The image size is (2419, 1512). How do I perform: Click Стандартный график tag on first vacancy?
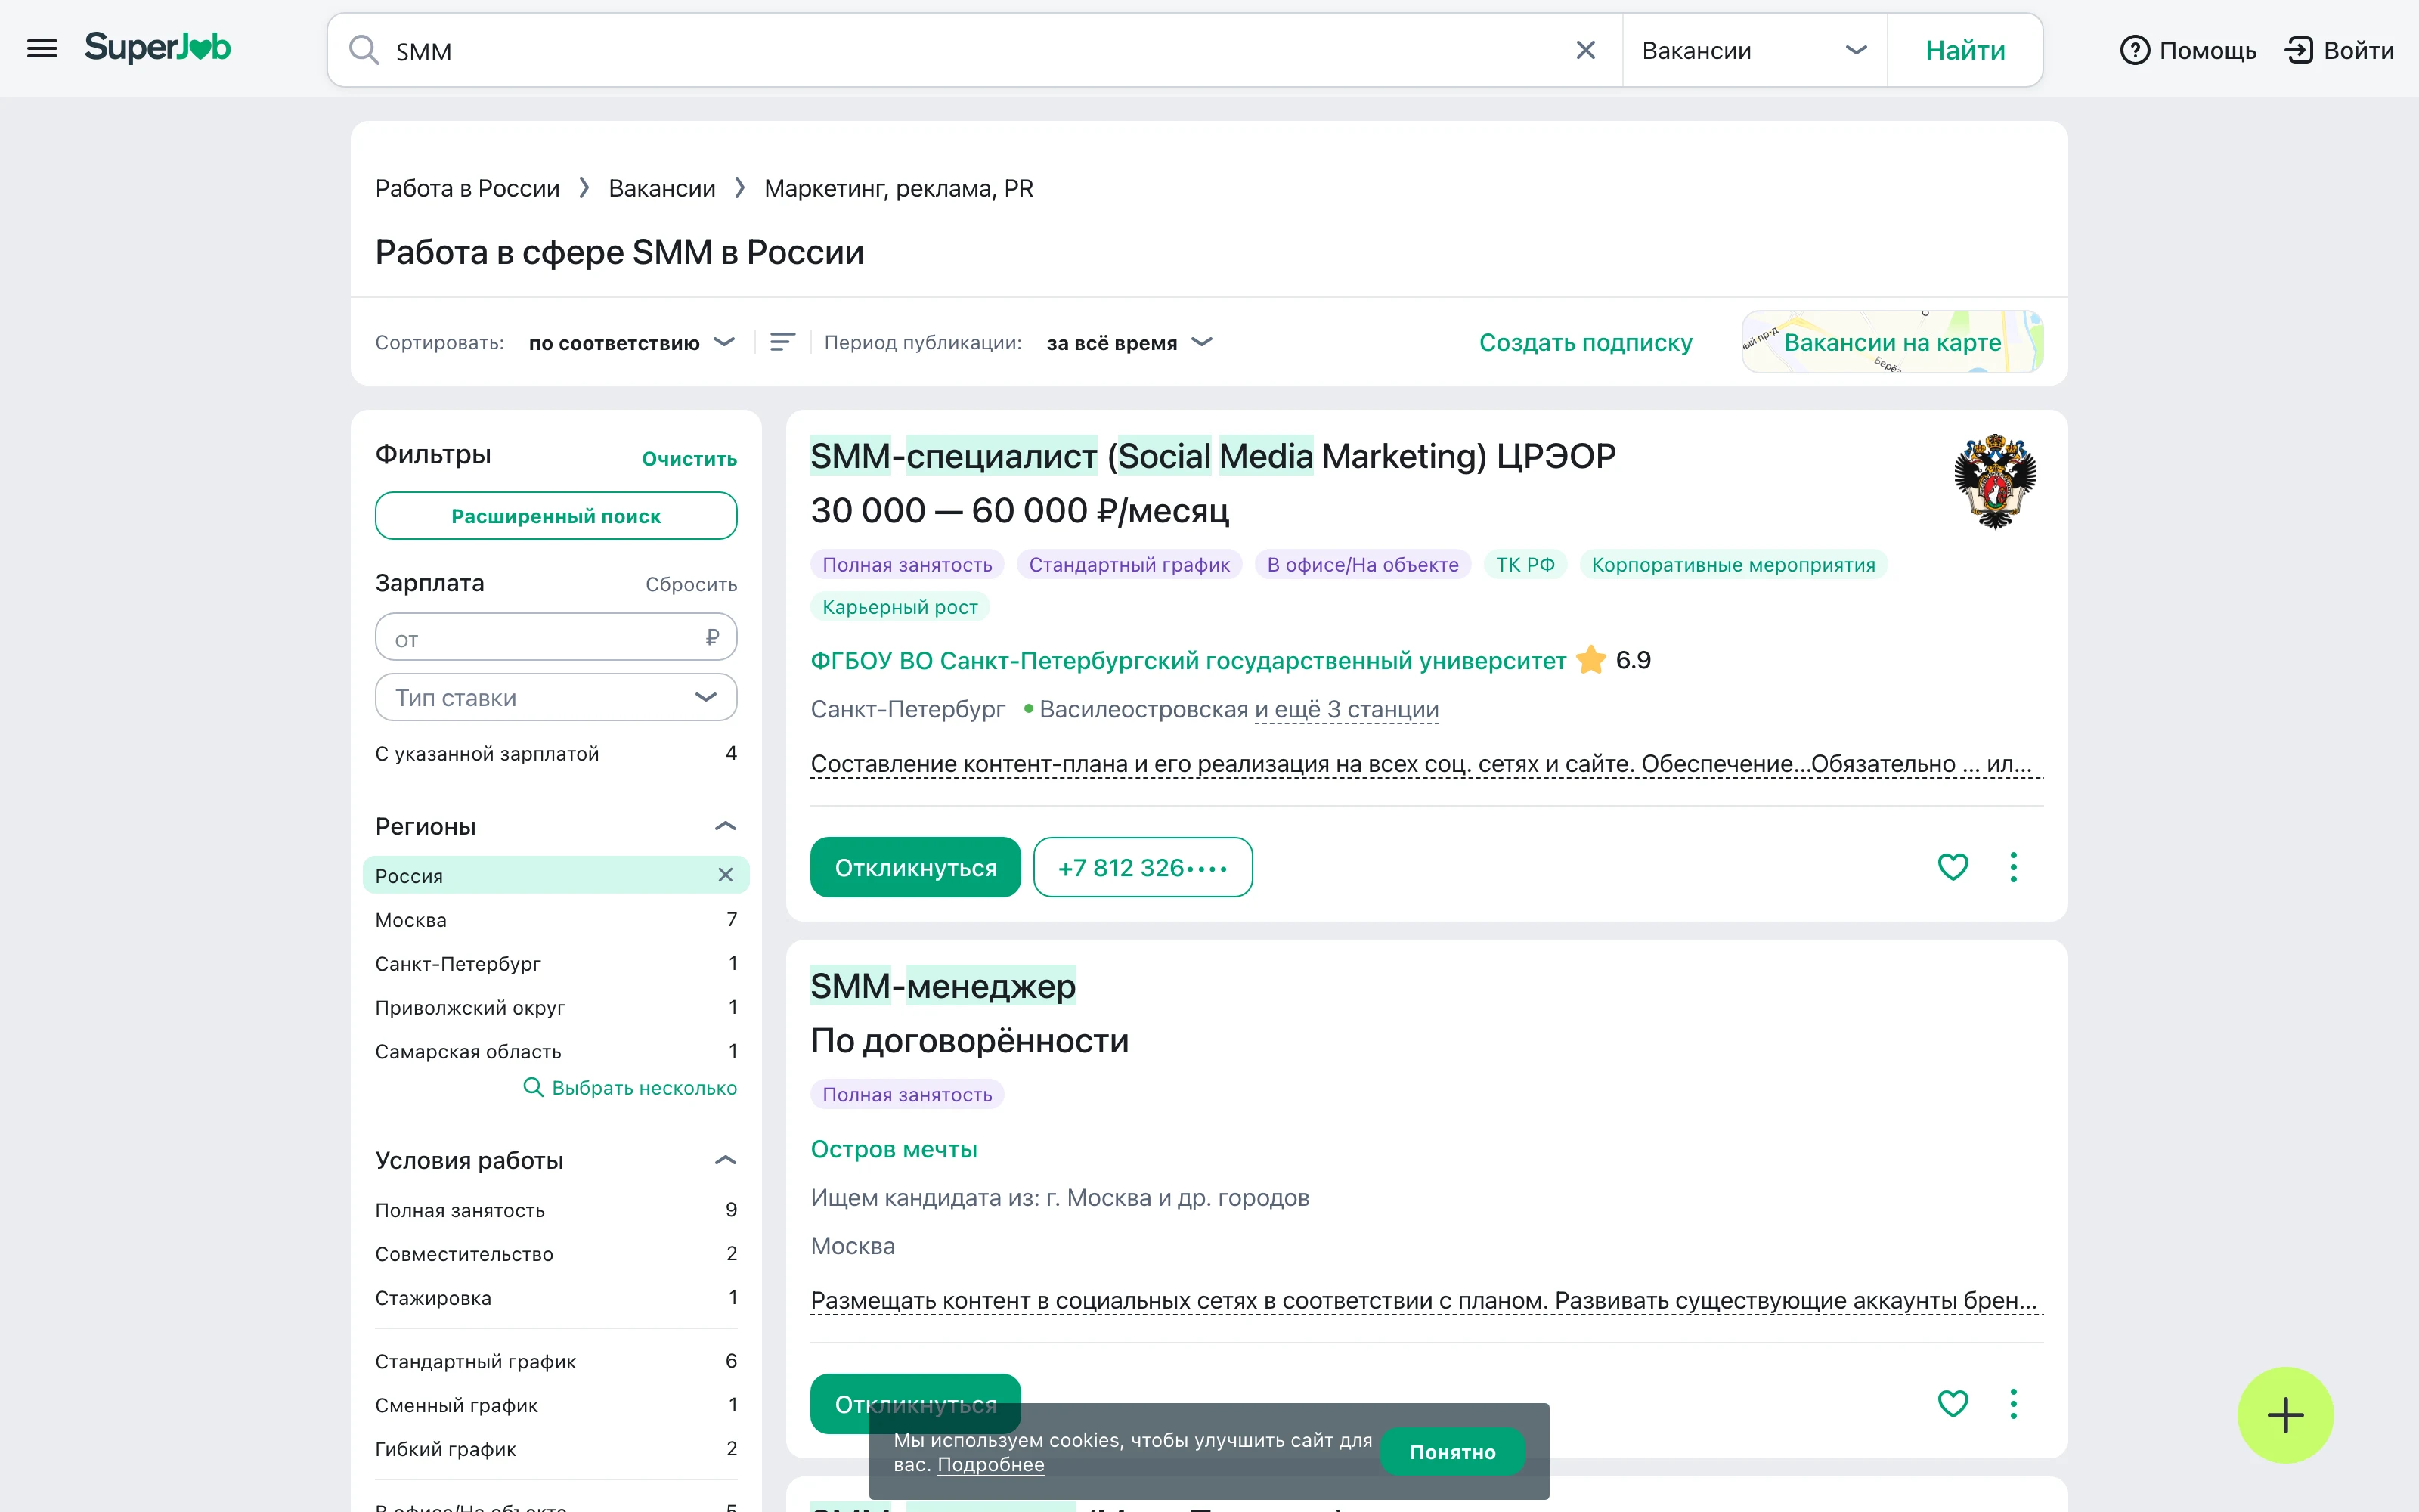point(1129,565)
